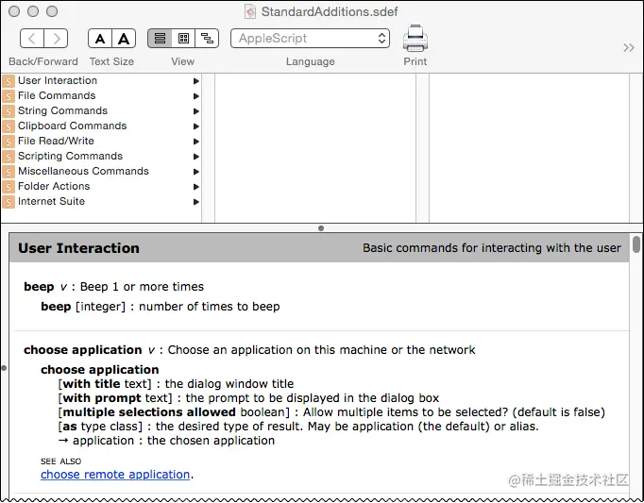This screenshot has width=644, height=503.
Task: Select the File Commands suite
Action: coord(101,95)
